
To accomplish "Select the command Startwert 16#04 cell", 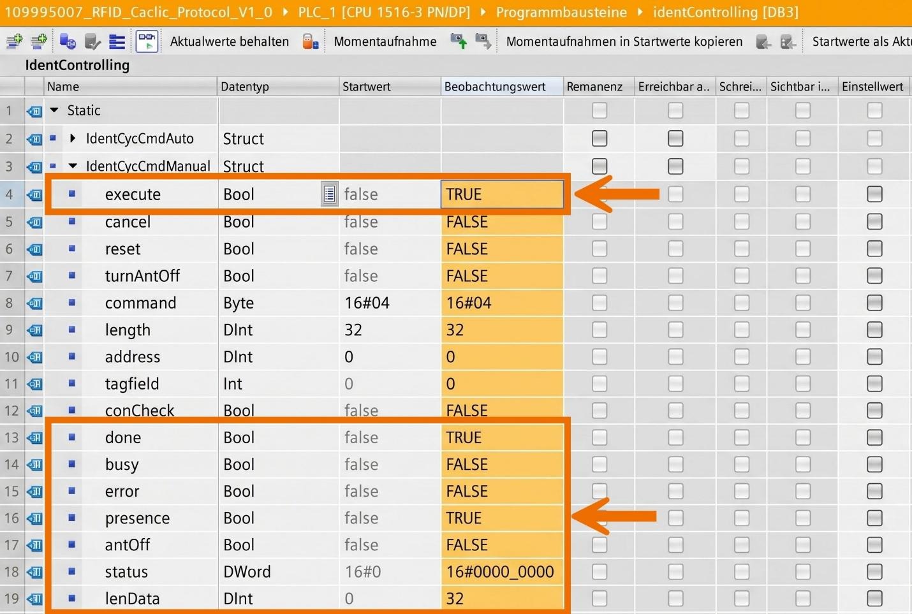I will [390, 303].
